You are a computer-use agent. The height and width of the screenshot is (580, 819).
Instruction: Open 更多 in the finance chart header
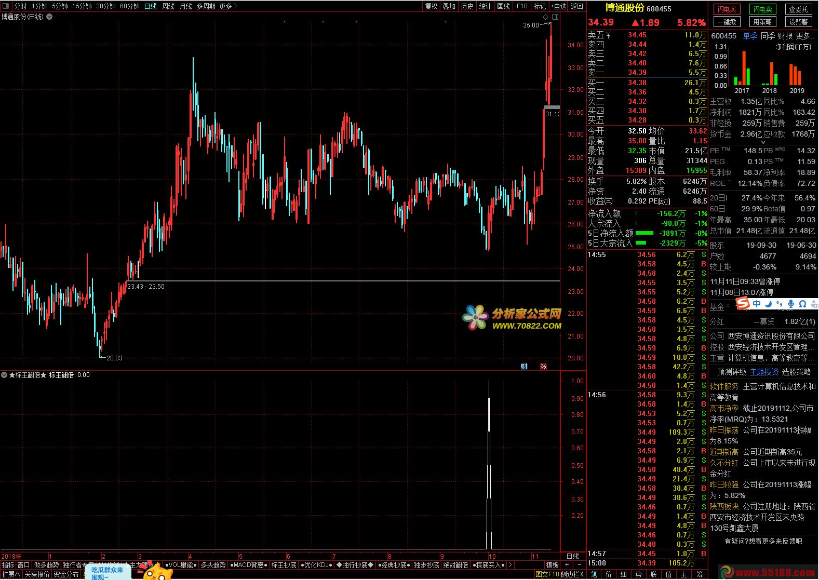click(x=804, y=36)
